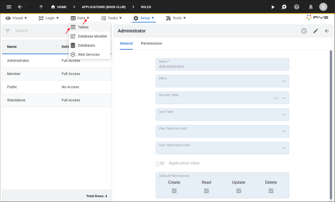
Task: Switch to the Permissions tab
Action: coord(151,43)
